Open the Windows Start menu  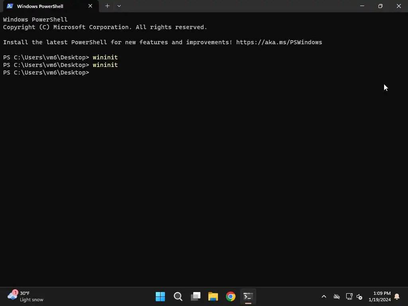click(x=160, y=296)
